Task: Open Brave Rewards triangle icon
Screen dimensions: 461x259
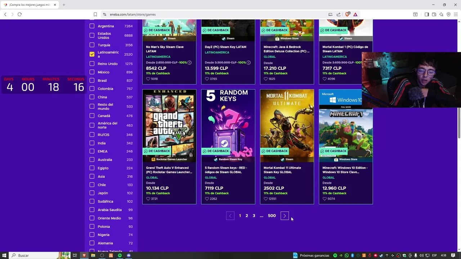Action: coord(355,14)
